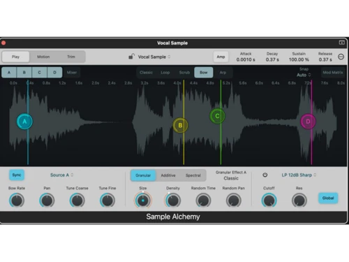The width and height of the screenshot is (349, 262).
Task: Select yellow handle B on the waveform
Action: [180, 125]
